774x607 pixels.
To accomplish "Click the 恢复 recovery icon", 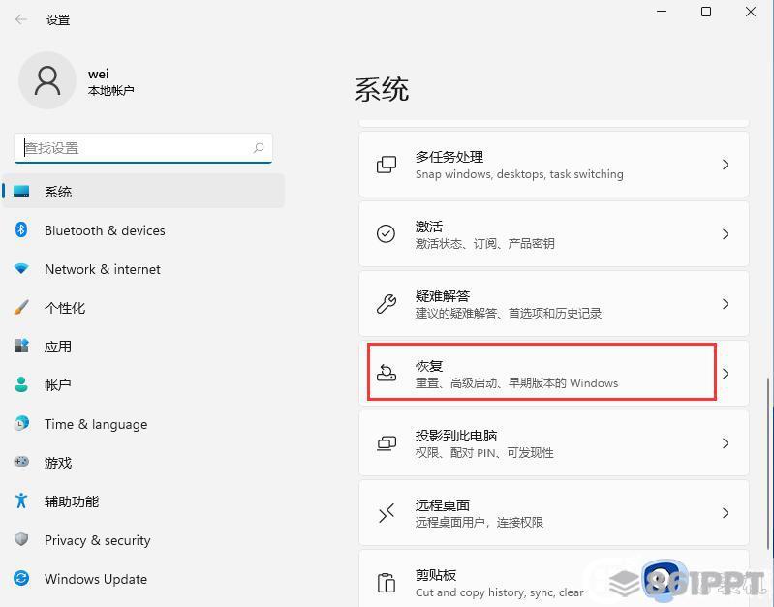I will click(x=386, y=373).
